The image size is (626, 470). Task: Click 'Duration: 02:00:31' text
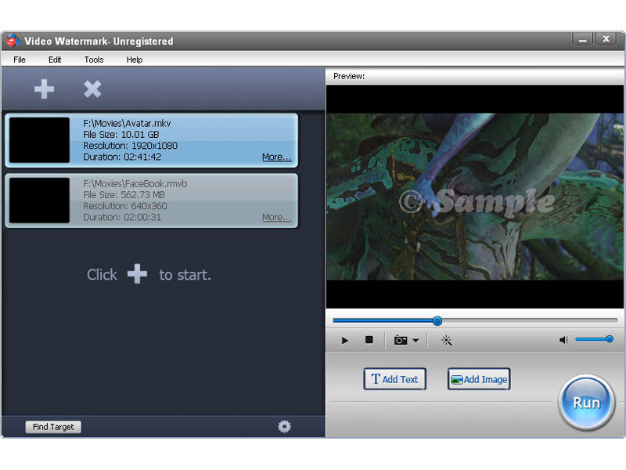[x=122, y=217]
